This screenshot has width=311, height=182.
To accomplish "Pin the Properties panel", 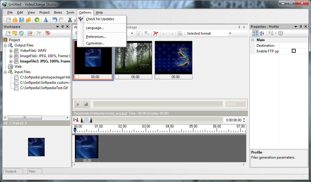I will [x=301, y=27].
